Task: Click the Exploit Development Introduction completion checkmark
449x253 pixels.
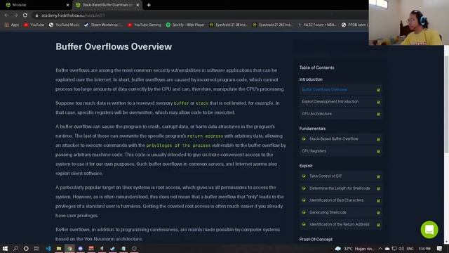Action: click(x=378, y=102)
